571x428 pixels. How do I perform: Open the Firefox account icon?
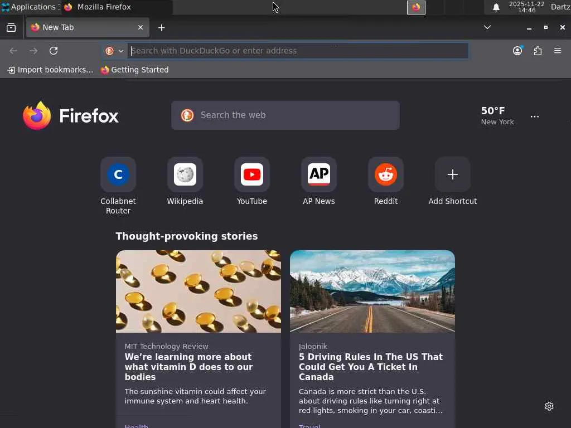point(517,51)
